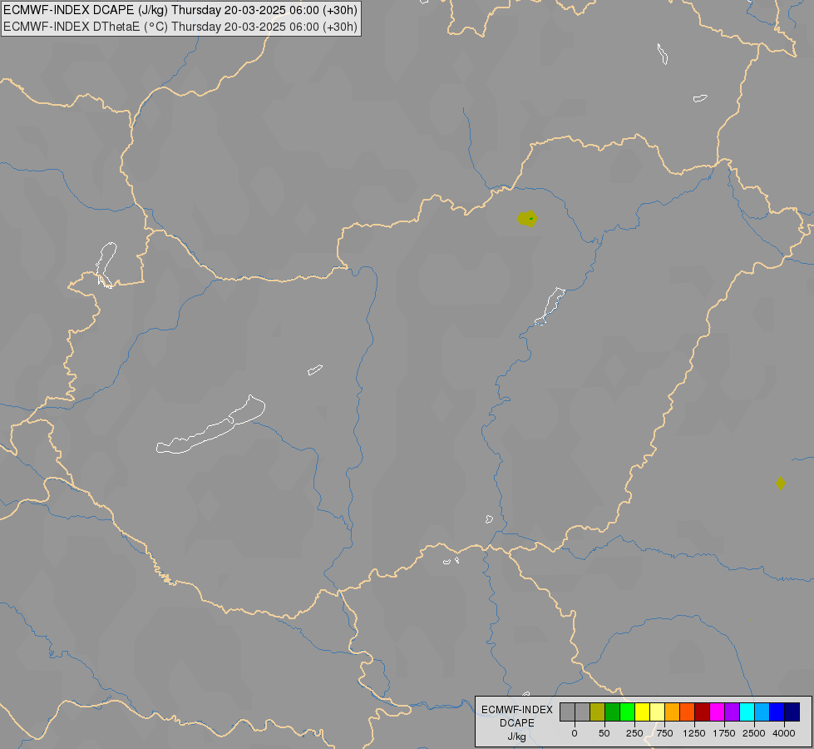Click the navy legend swatch
The image size is (814, 749).
click(x=792, y=712)
